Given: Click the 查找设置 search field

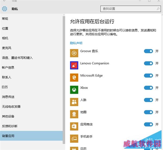Looking at the screenshot, I should click(131, 9).
